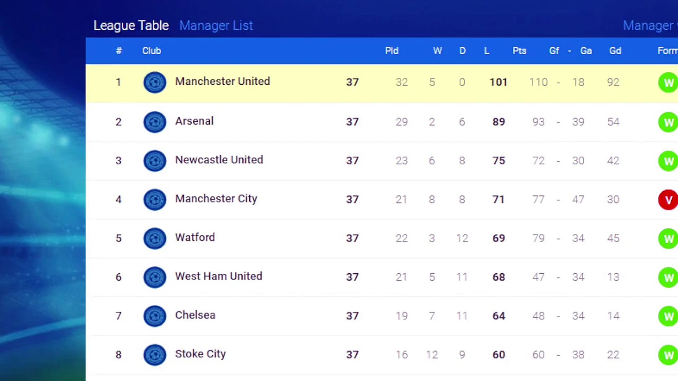This screenshot has height=381, width=678.
Task: Click Stoke City's club badge icon
Action: click(x=155, y=355)
